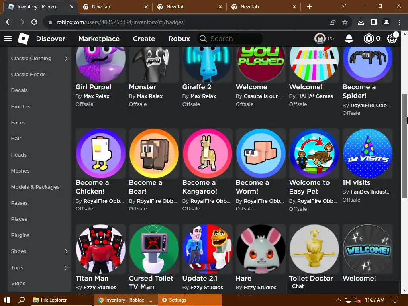Show hidden system tray icons

coord(339,300)
